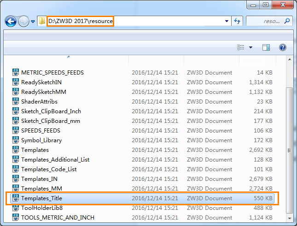Minimize the explorer window
Screen dimensions: 297x226
pos(253,5)
